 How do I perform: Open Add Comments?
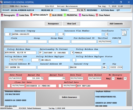point(116,24)
